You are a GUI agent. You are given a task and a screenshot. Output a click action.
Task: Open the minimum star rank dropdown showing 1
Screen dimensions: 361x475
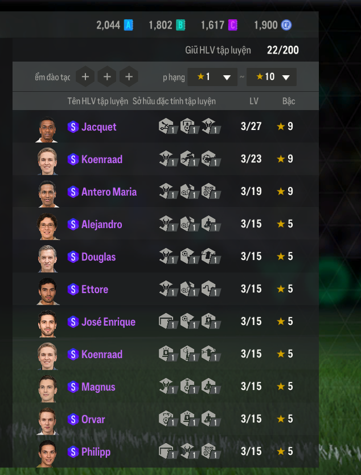click(212, 77)
